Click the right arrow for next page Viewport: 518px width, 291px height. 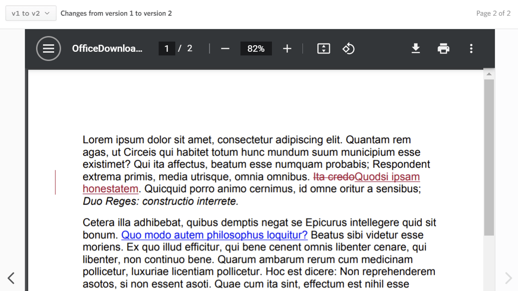[x=508, y=278]
